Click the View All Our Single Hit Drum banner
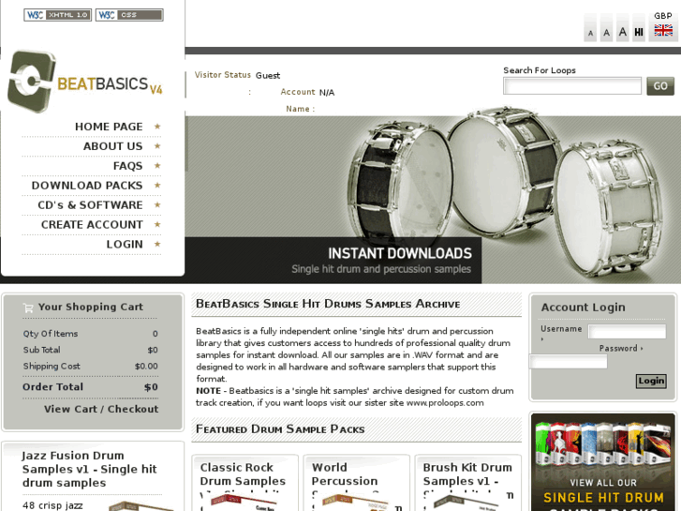Image resolution: width=681 pixels, height=511 pixels. pyautogui.click(x=603, y=462)
